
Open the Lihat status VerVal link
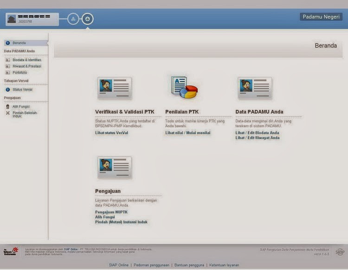(x=112, y=133)
